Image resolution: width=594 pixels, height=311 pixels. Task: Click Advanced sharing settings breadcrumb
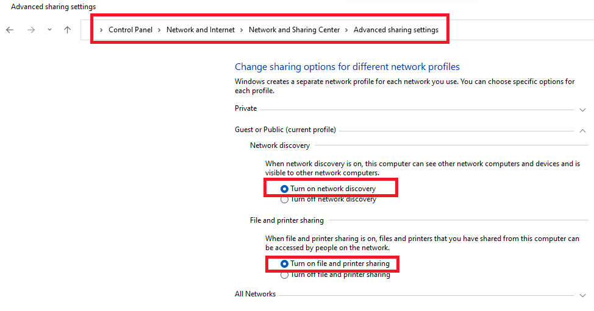[396, 30]
